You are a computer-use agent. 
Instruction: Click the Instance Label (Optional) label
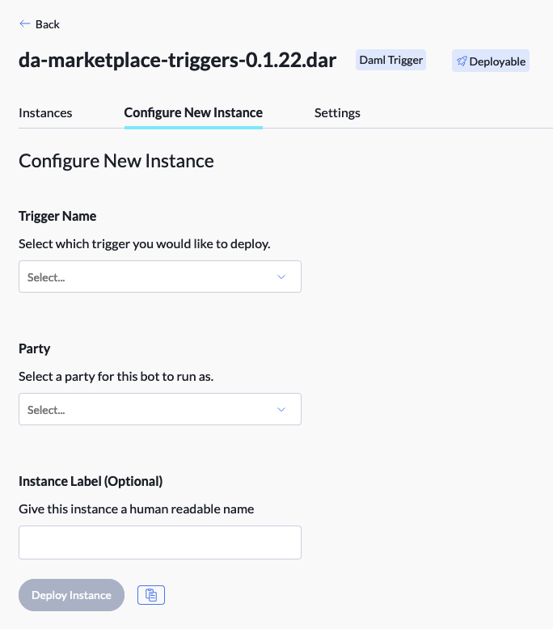pyautogui.click(x=91, y=481)
